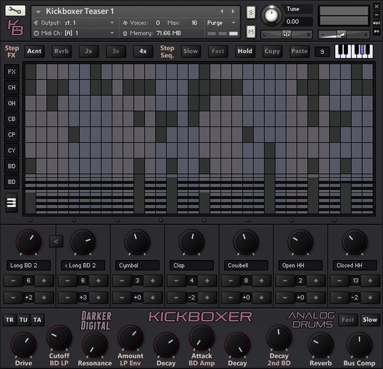Click the Drive knob
The width and height of the screenshot is (383, 369).
[23, 345]
